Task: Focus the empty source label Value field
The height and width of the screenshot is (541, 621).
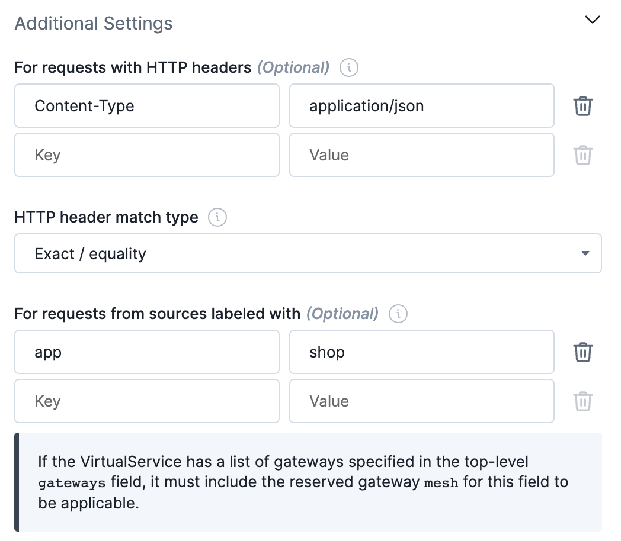Action: coord(421,401)
